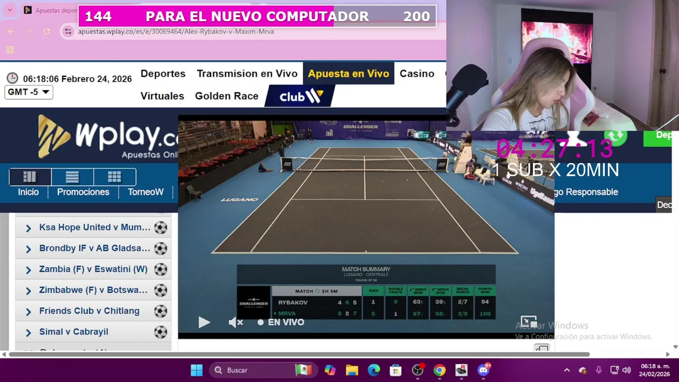Select the grid layout view icon
Image resolution: width=679 pixels, height=382 pixels.
pyautogui.click(x=115, y=177)
